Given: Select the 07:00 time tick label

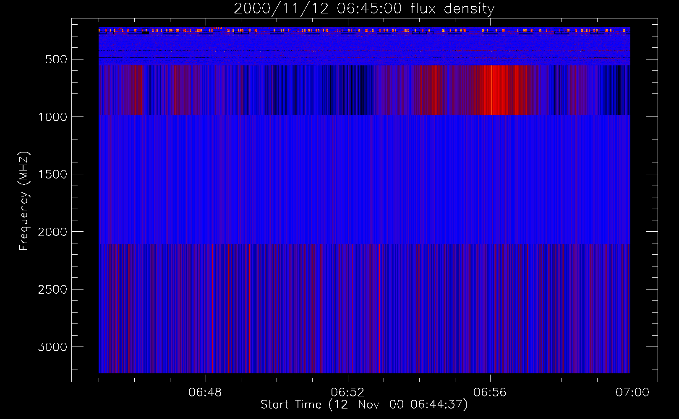Looking at the screenshot, I should coord(632,393).
